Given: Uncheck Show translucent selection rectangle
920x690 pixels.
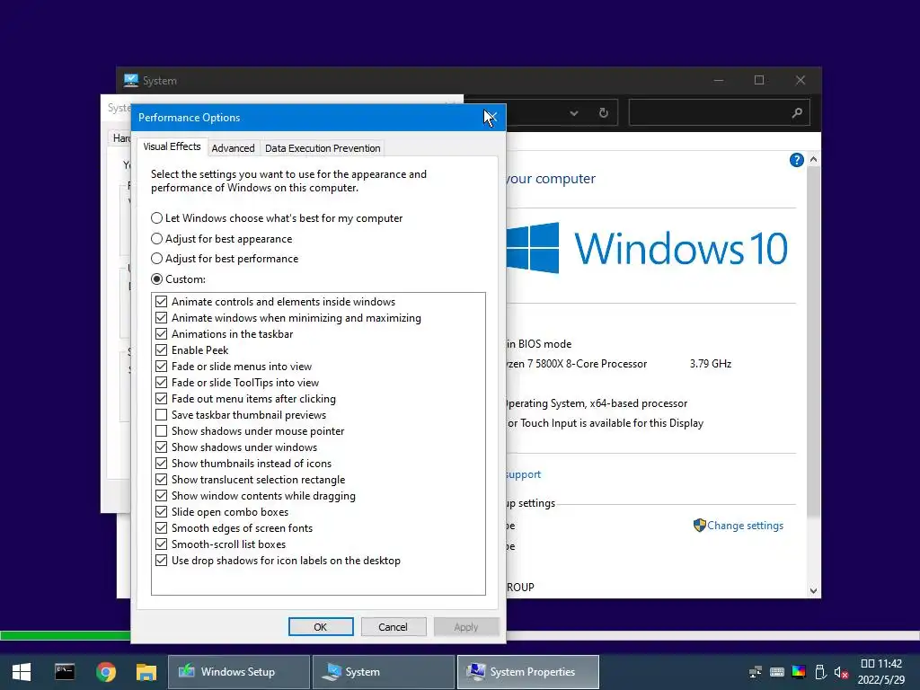Looking at the screenshot, I should [x=162, y=480].
